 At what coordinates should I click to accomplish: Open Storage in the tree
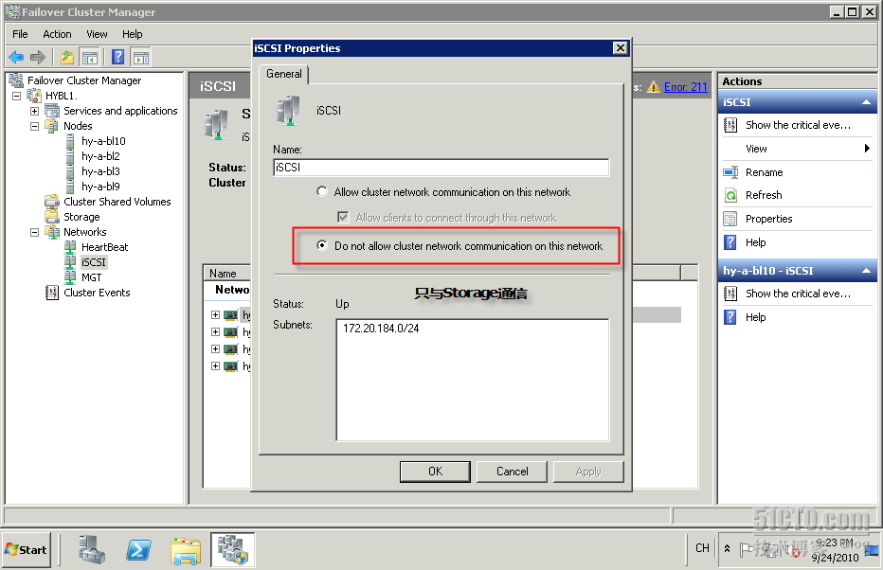pos(81,217)
